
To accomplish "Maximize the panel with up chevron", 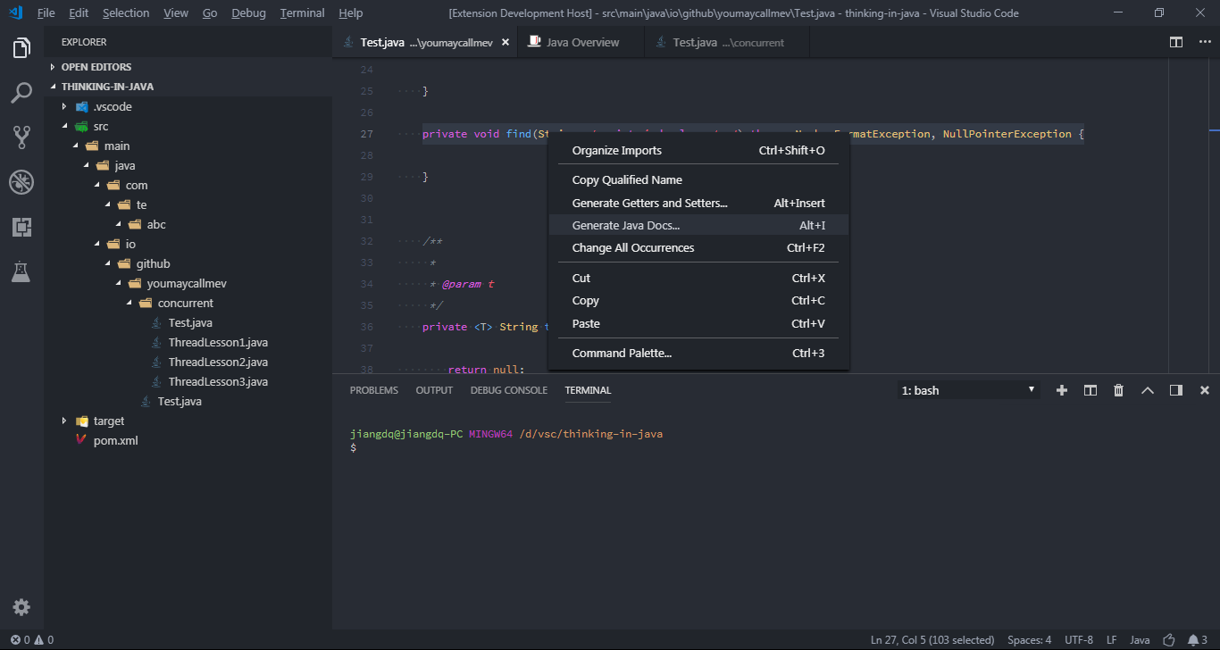I will 1148,390.
